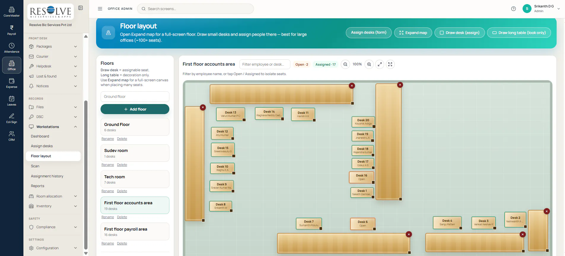The image size is (565, 256).
Task: Expand the Helpdesk menu
Action: tap(53, 66)
